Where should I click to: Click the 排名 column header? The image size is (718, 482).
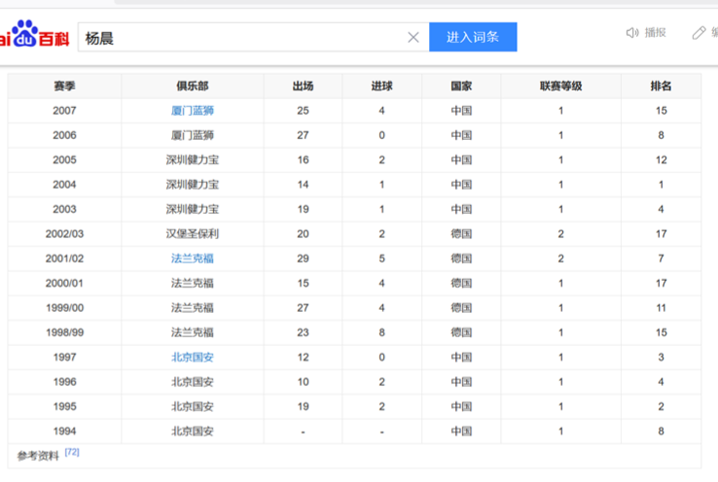coord(661,86)
